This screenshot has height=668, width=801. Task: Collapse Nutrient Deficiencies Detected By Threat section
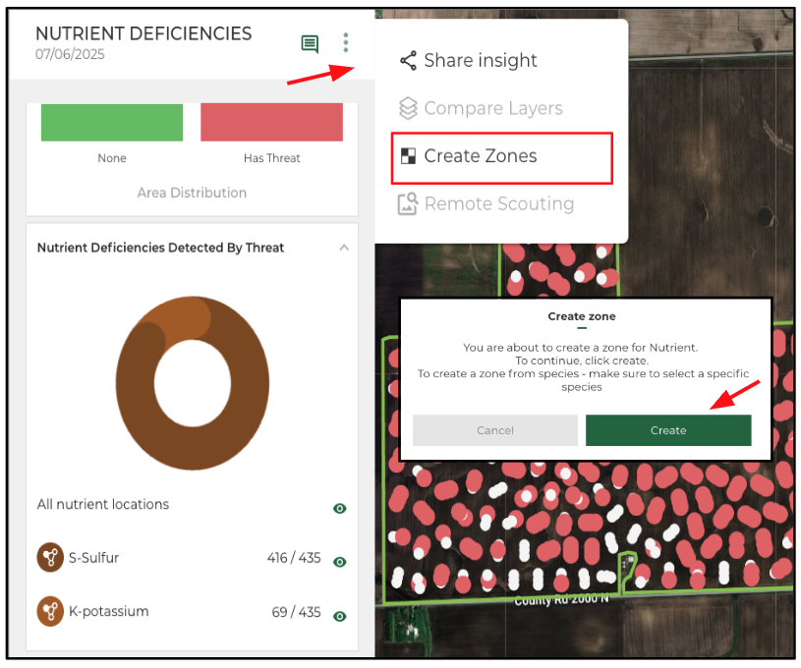(344, 248)
